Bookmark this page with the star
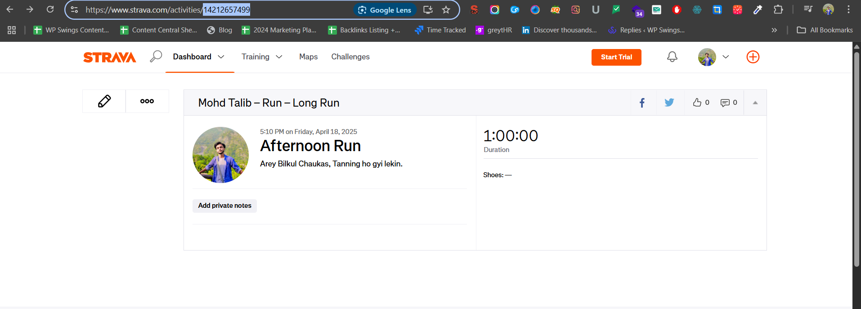This screenshot has width=861, height=309. coord(446,10)
